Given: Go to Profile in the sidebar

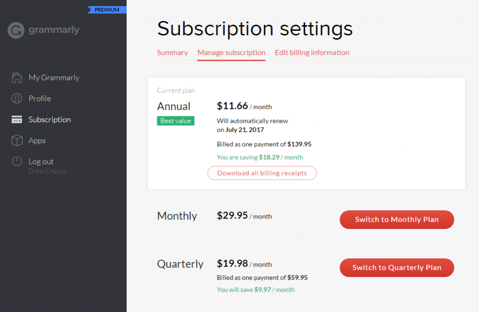Looking at the screenshot, I should [40, 99].
